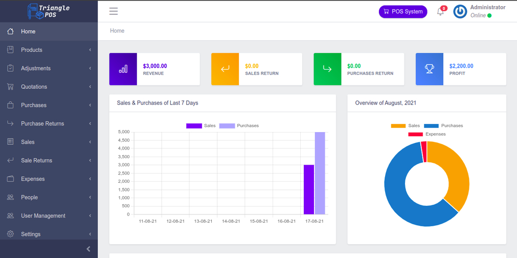Open the POS System button
This screenshot has height=258, width=517.
pyautogui.click(x=402, y=12)
